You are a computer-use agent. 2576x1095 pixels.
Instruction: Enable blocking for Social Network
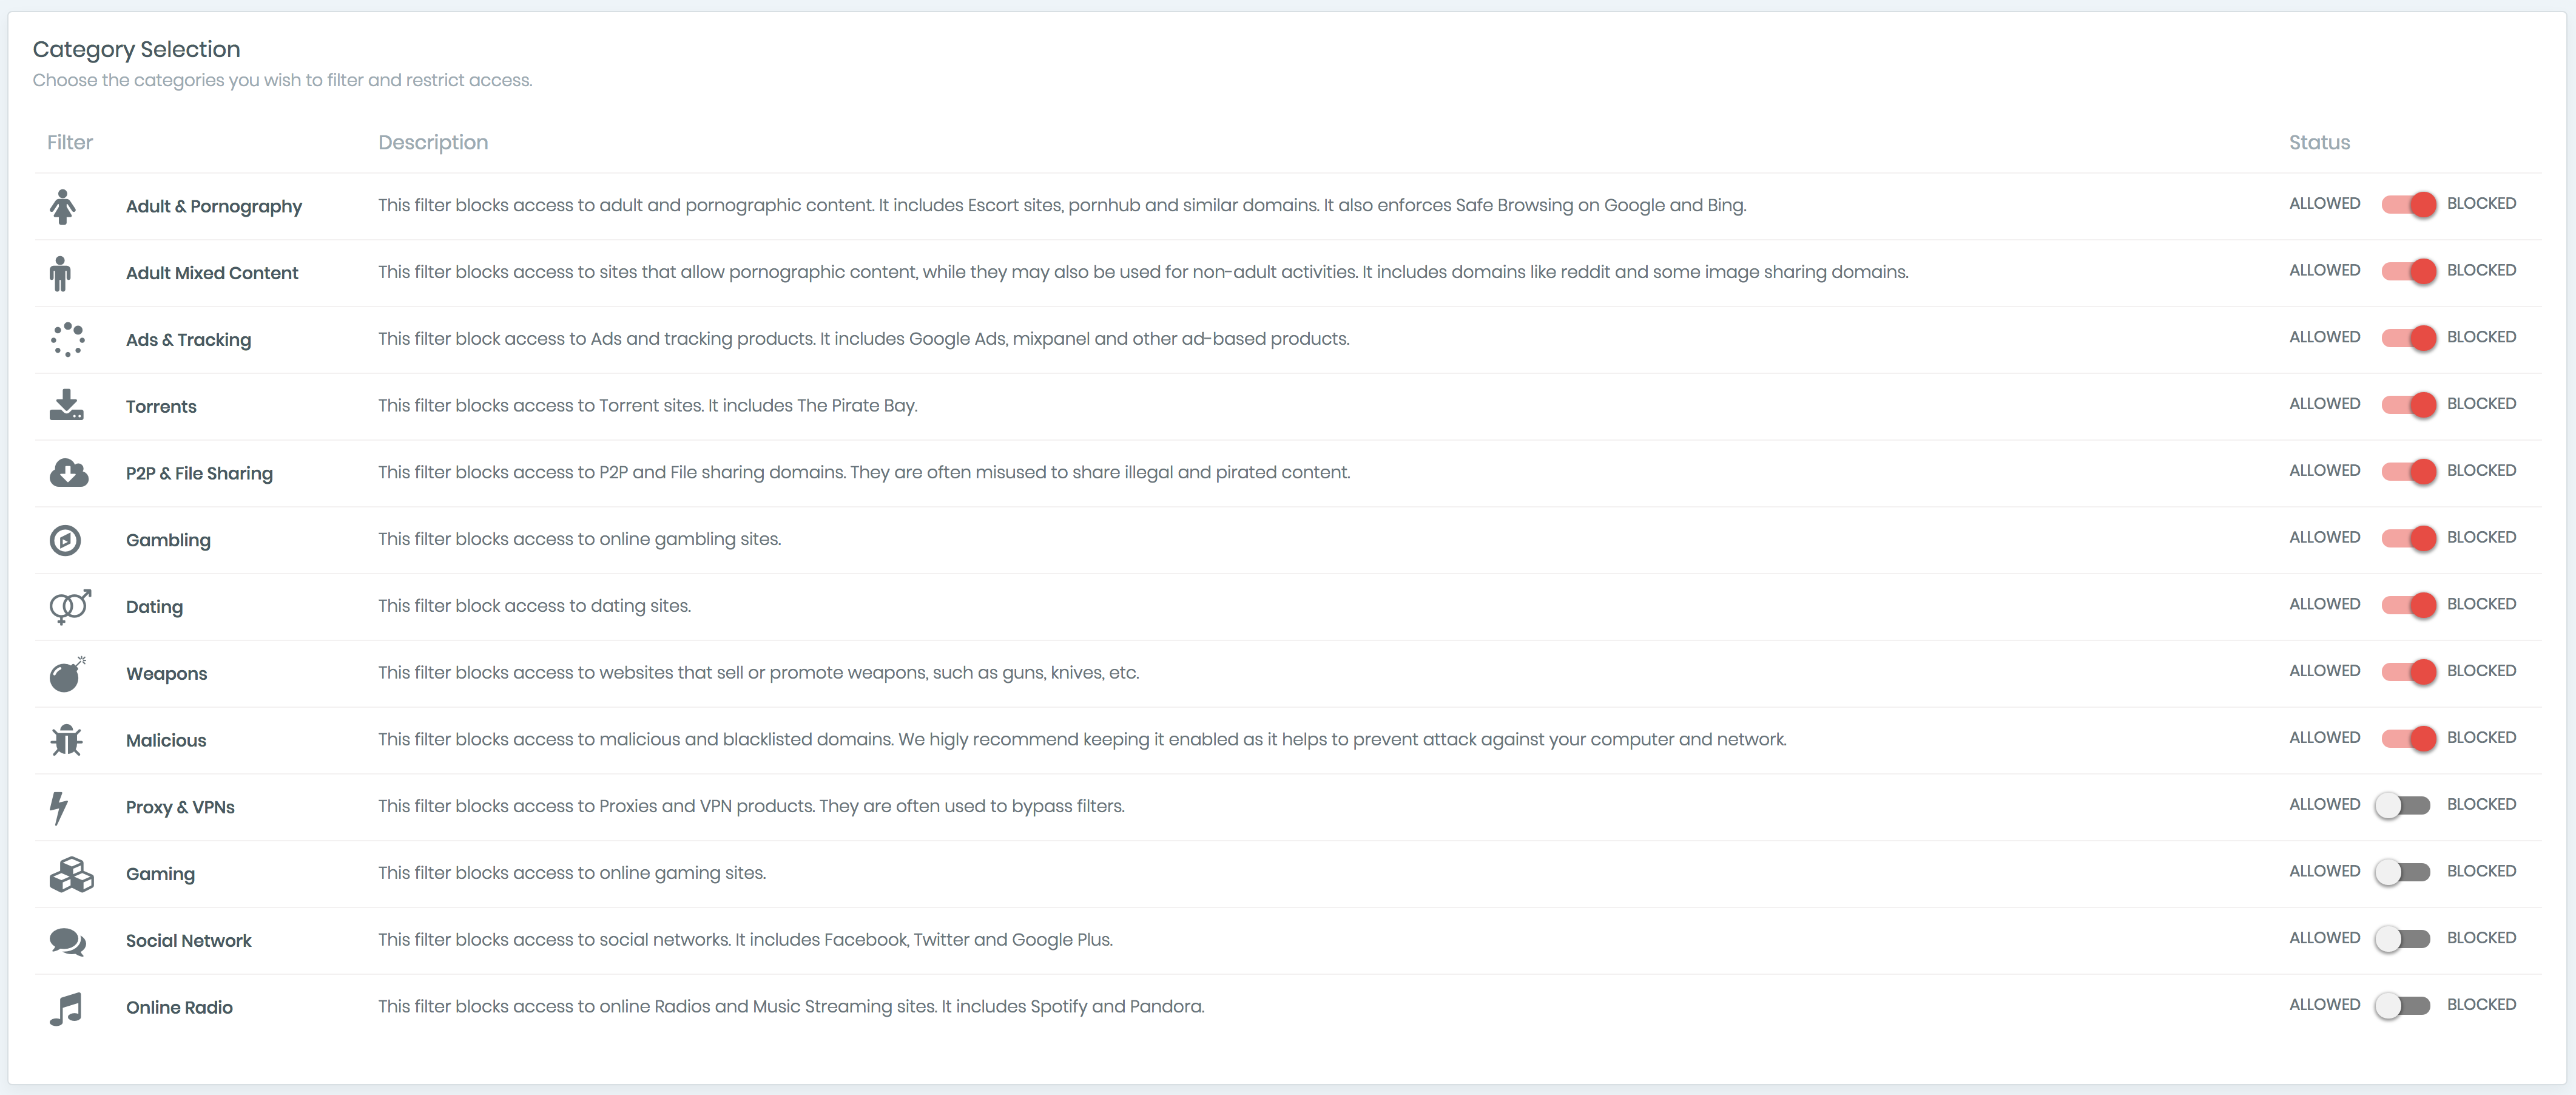click(2402, 939)
